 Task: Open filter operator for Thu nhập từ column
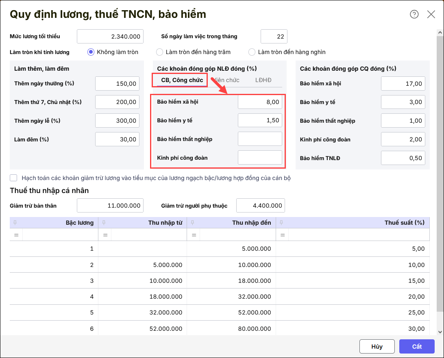[x=105, y=235]
